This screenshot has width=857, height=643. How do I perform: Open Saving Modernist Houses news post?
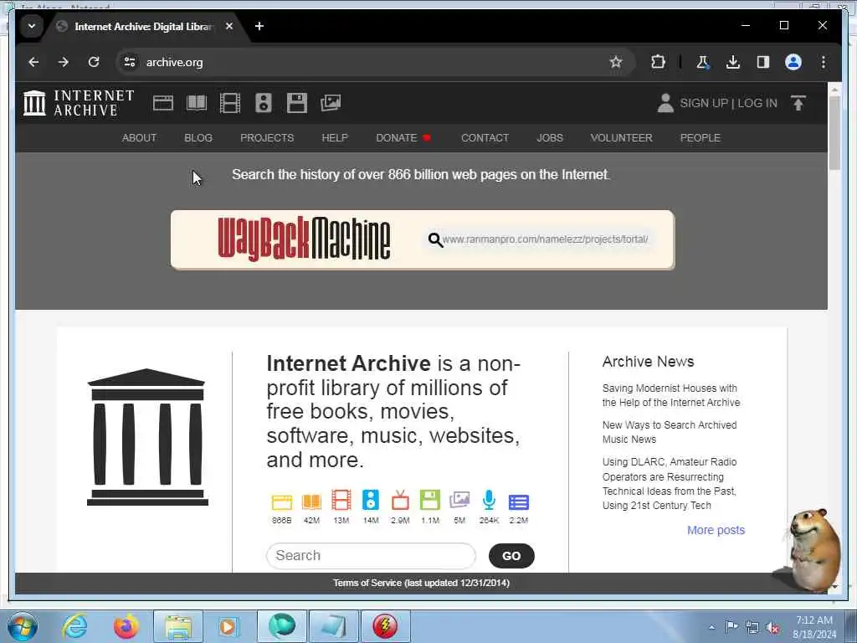pyautogui.click(x=671, y=395)
